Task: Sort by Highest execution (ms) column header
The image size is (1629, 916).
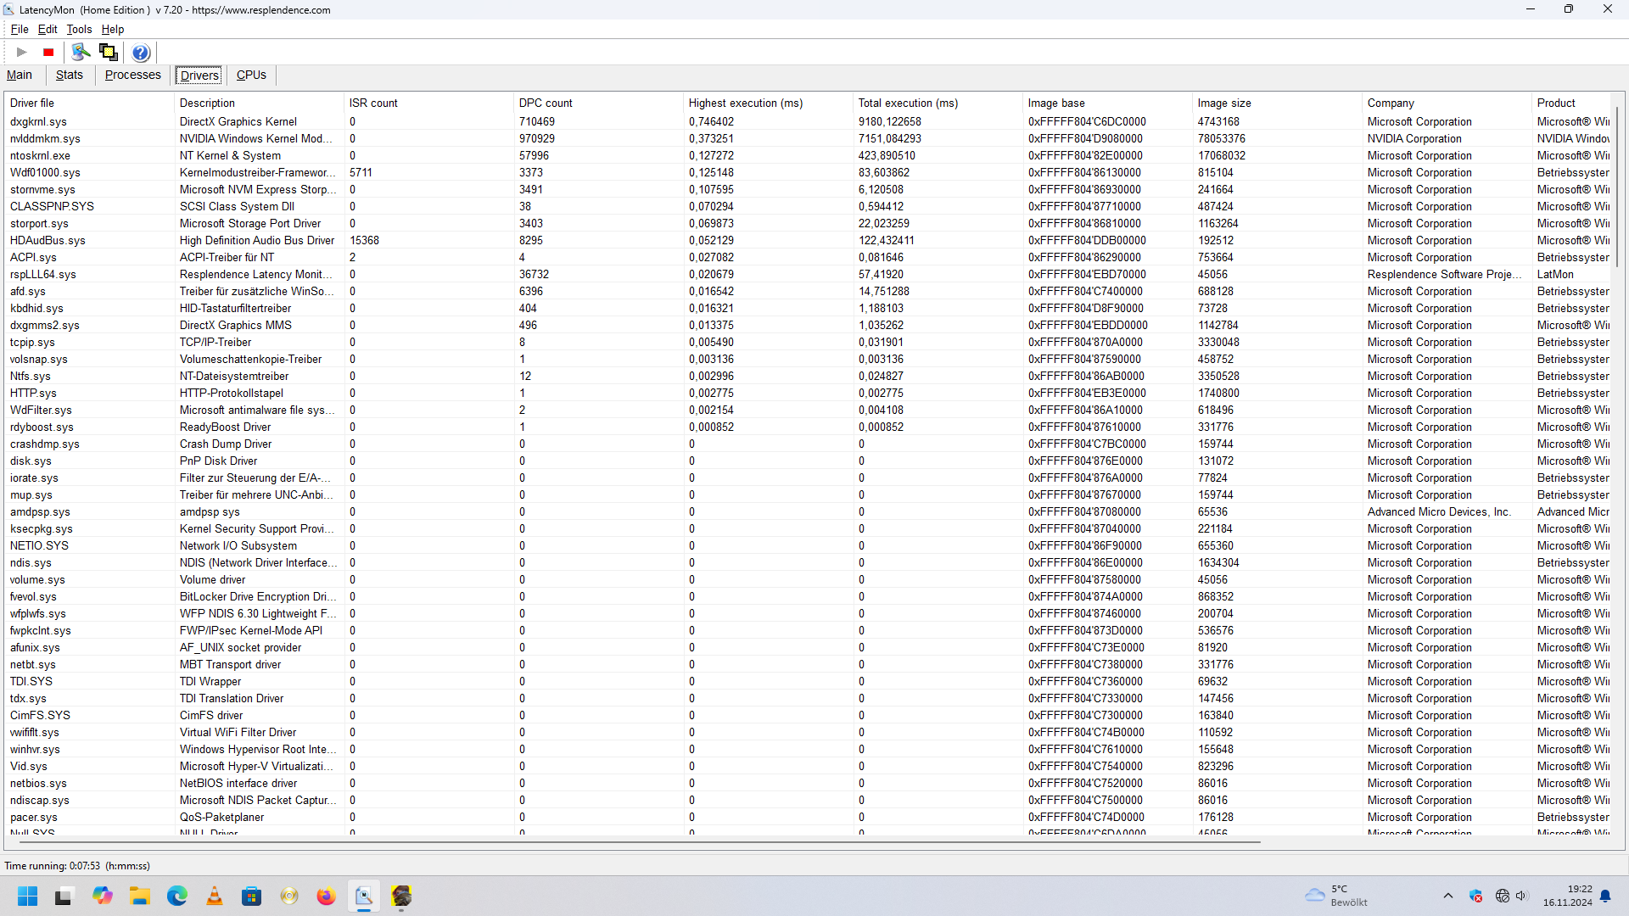Action: (745, 103)
